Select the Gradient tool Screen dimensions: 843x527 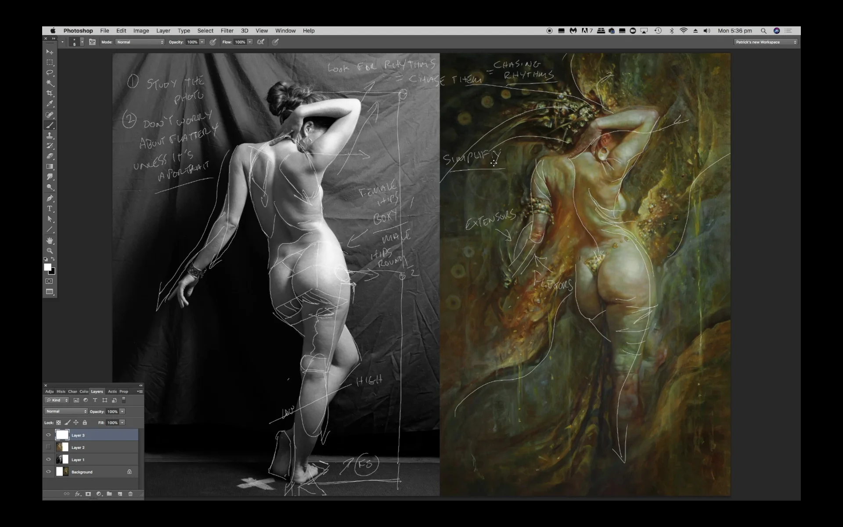point(50,167)
